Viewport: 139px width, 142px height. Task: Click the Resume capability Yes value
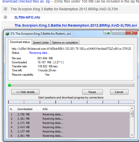47,75
